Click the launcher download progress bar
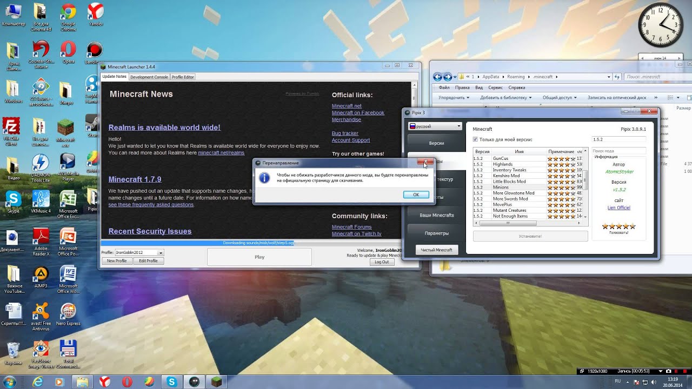The width and height of the screenshot is (692, 389). tap(251, 243)
